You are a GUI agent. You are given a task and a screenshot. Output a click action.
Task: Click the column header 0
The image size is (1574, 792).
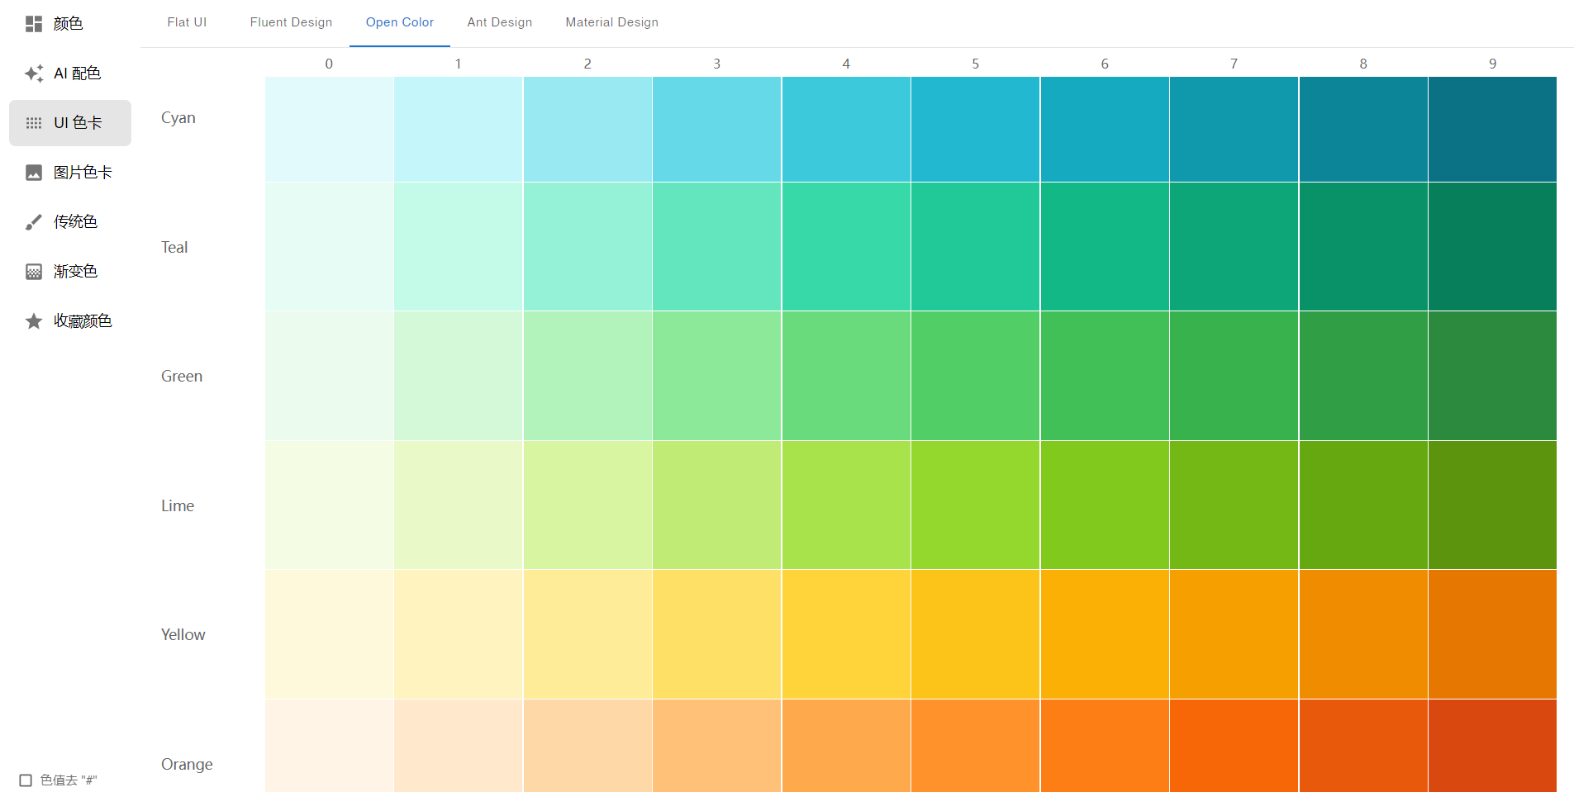click(x=329, y=64)
